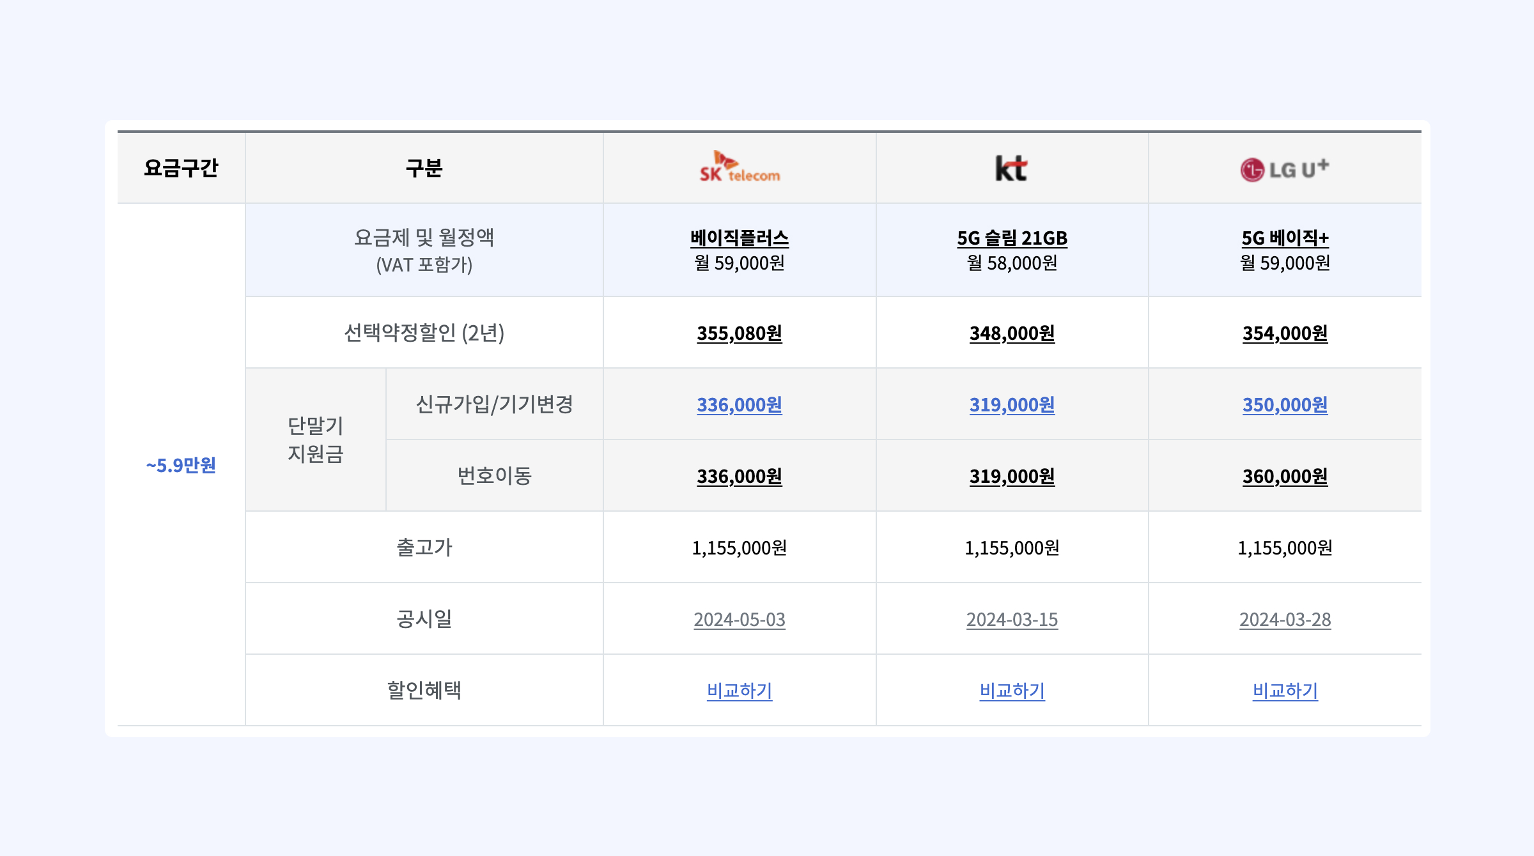Click the 336,000원 new subscription subsidy
Screen dimensions: 1534x856
[740, 405]
